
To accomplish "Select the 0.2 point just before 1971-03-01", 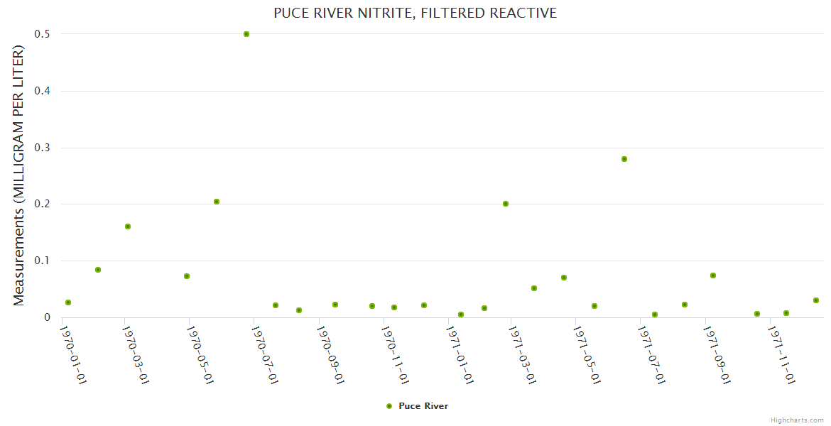I will pos(506,204).
